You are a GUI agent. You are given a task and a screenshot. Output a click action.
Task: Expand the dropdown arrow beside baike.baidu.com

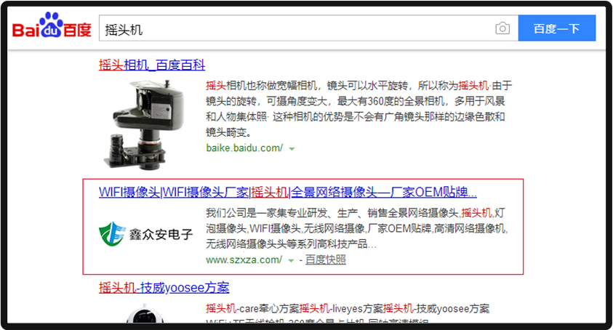[x=292, y=149]
